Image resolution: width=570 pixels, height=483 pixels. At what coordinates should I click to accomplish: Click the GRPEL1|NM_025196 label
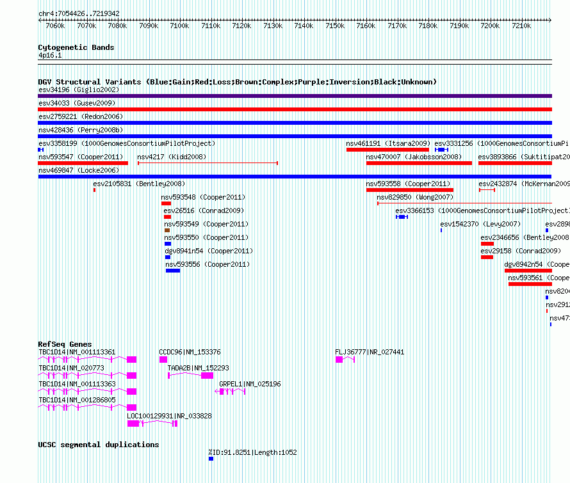tap(250, 384)
